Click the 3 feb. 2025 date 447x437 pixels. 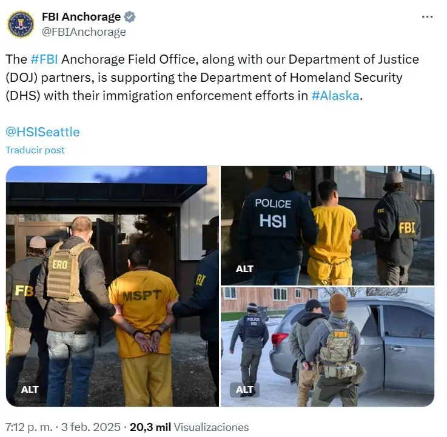(91, 427)
